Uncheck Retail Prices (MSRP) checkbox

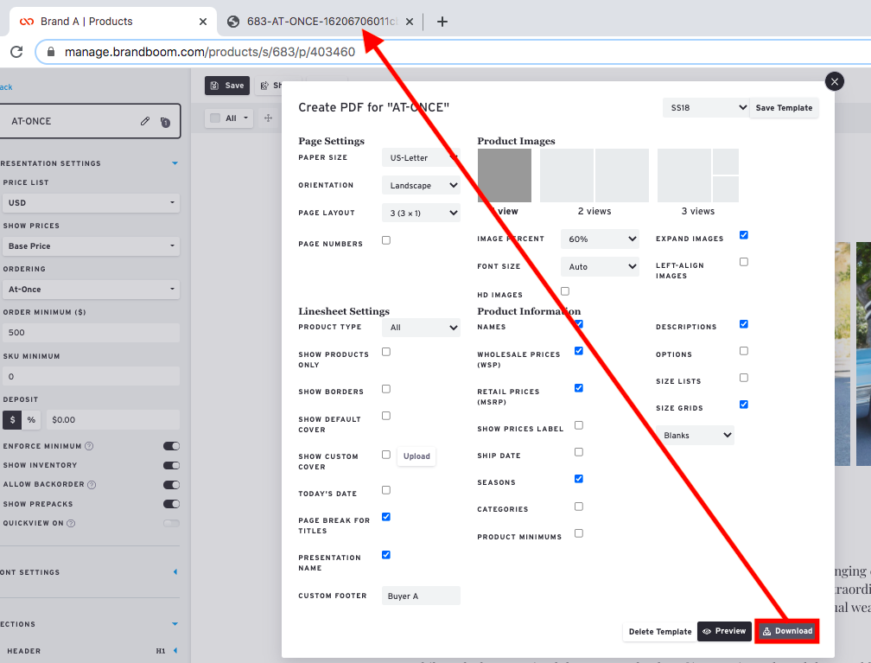(x=579, y=388)
